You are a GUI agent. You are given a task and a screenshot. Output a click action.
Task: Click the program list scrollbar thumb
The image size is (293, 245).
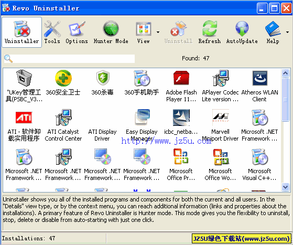285,100
